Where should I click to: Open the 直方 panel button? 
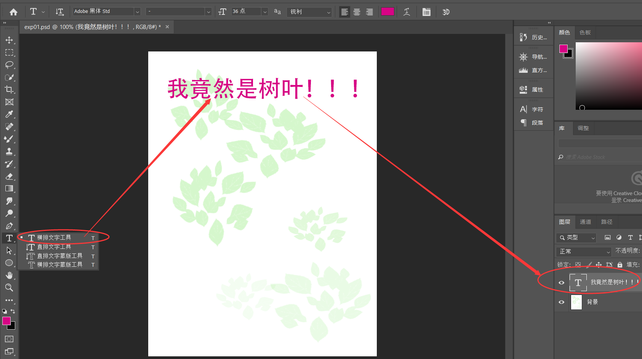click(533, 70)
